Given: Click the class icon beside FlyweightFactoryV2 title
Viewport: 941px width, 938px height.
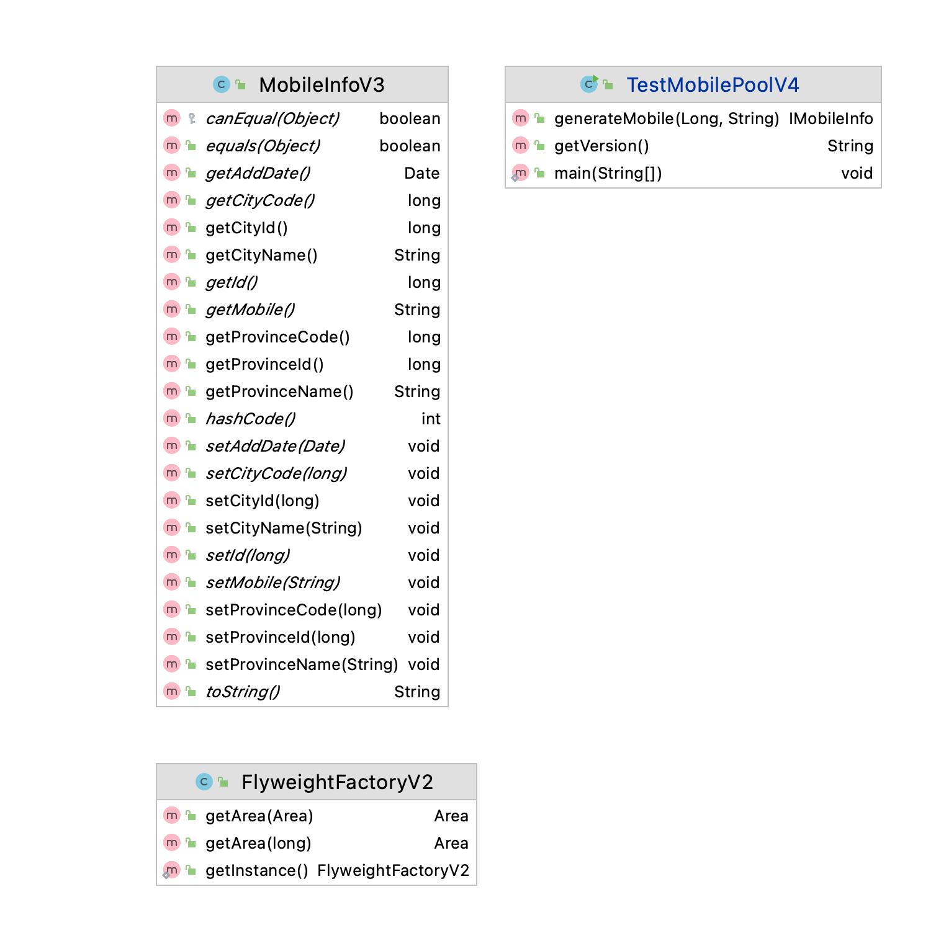Looking at the screenshot, I should (204, 782).
